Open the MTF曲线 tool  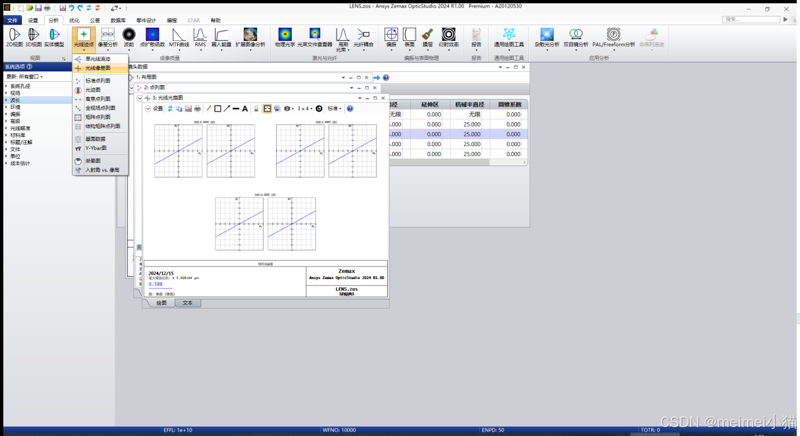[x=179, y=38]
